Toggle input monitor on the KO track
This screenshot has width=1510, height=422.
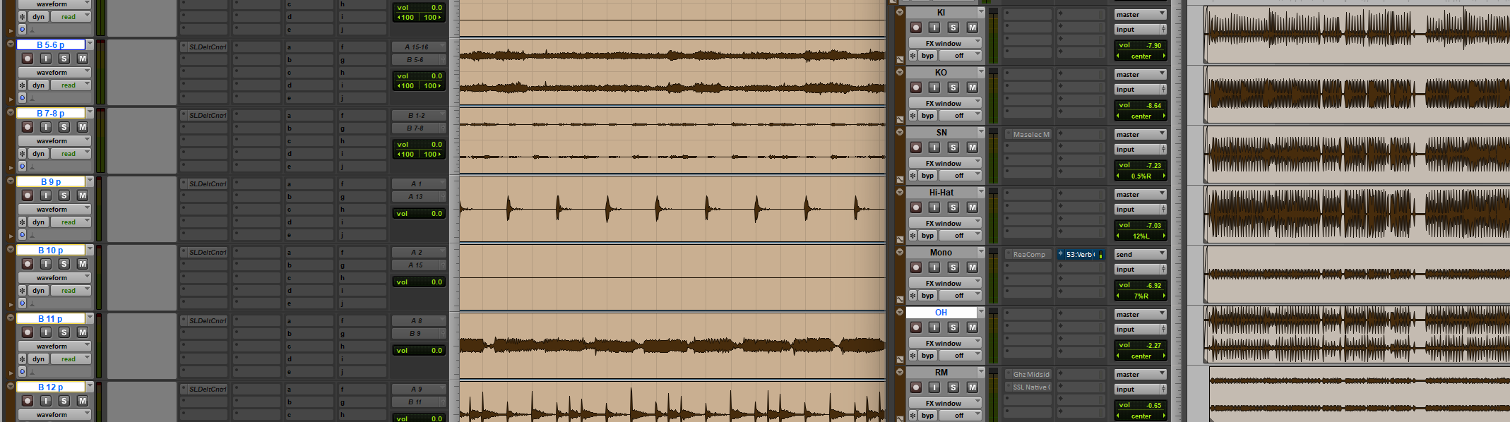tap(934, 88)
